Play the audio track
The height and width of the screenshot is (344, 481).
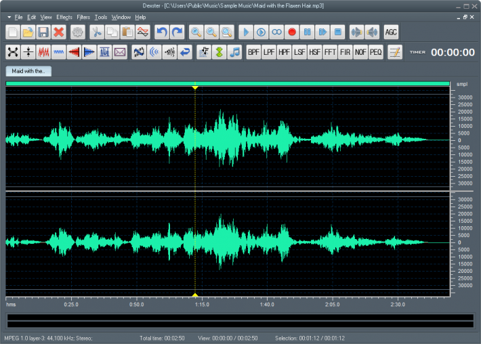(246, 33)
